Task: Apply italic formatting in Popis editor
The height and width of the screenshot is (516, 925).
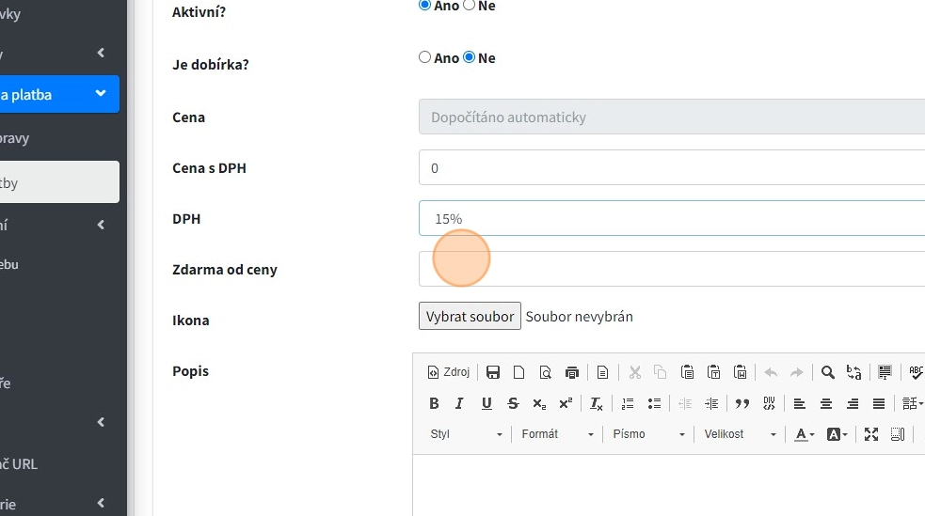Action: [x=460, y=403]
